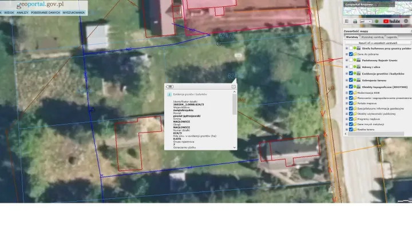Expand Strefa buforowa layer tree node
Screen dimensions: 412x240
click(x=347, y=48)
